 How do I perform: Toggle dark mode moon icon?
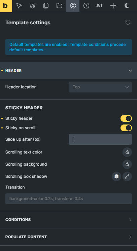127,6
